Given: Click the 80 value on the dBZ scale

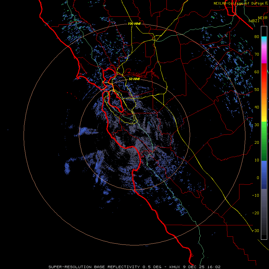Looking at the screenshot, I should pos(257,37).
